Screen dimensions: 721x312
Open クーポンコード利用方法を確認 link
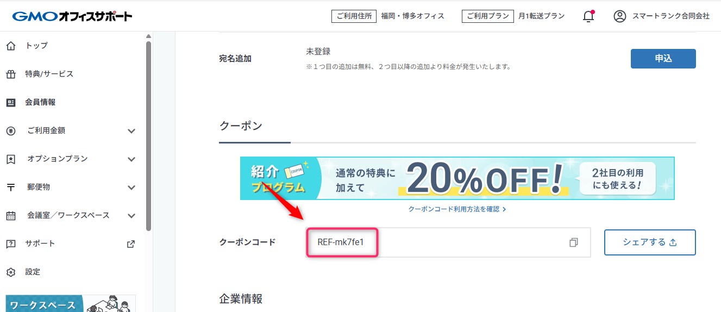[x=457, y=209]
